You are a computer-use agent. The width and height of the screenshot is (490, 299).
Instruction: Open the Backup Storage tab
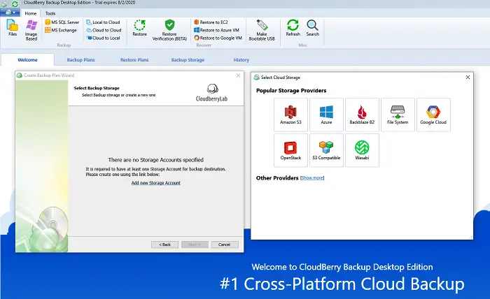click(x=188, y=60)
